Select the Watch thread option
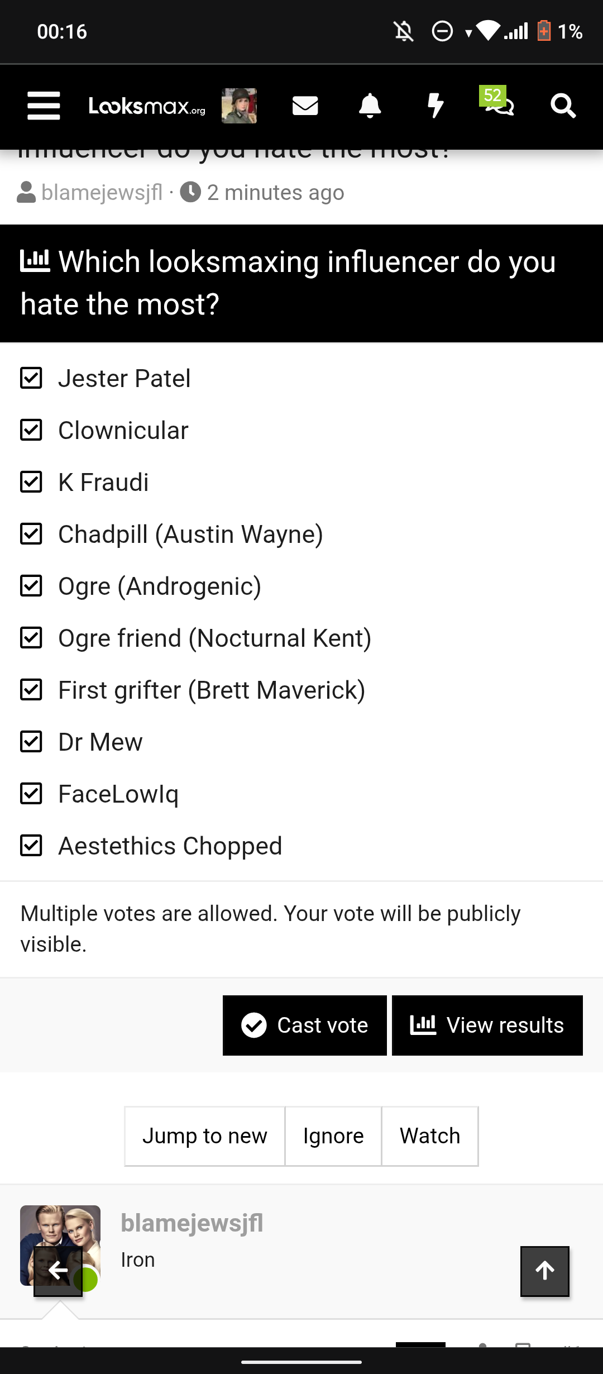The width and height of the screenshot is (603, 1374). (x=430, y=1136)
